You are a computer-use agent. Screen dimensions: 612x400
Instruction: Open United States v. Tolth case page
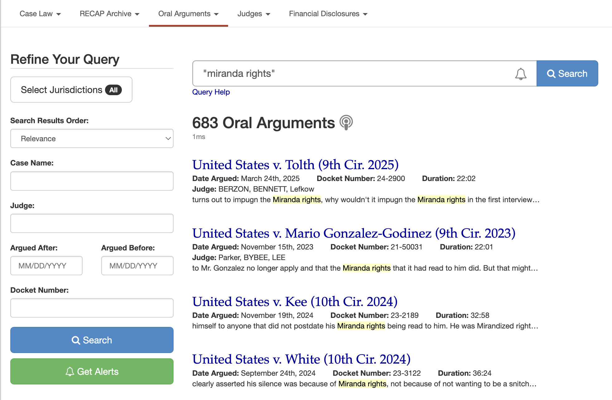point(295,165)
